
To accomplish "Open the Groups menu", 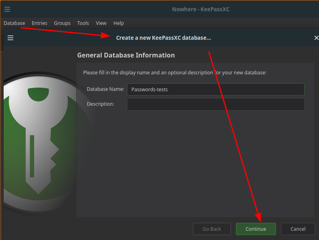I will pyautogui.click(x=62, y=23).
